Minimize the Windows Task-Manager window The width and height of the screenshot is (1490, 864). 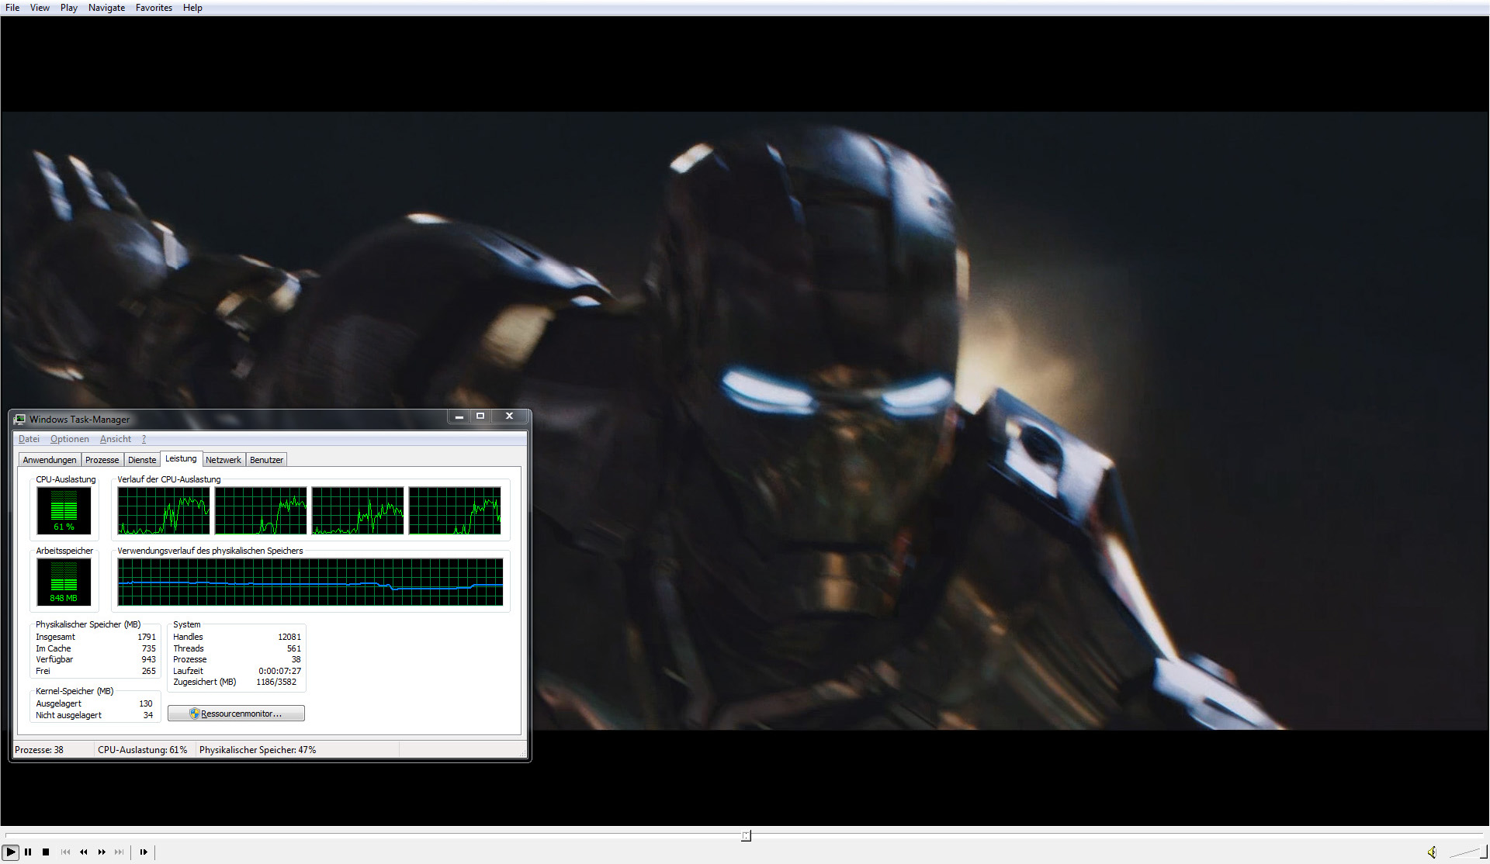pos(459,416)
